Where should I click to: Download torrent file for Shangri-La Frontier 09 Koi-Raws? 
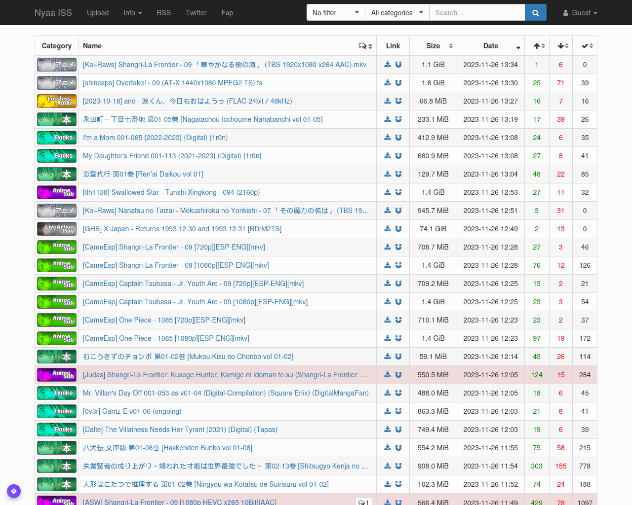pos(388,65)
